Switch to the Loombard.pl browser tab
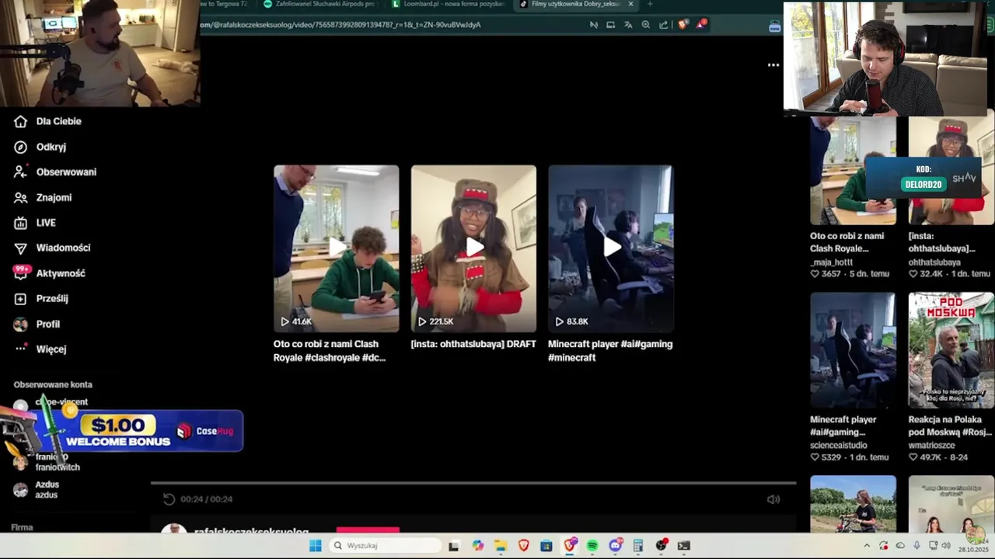Viewport: 995px width, 559px height. 449,4
